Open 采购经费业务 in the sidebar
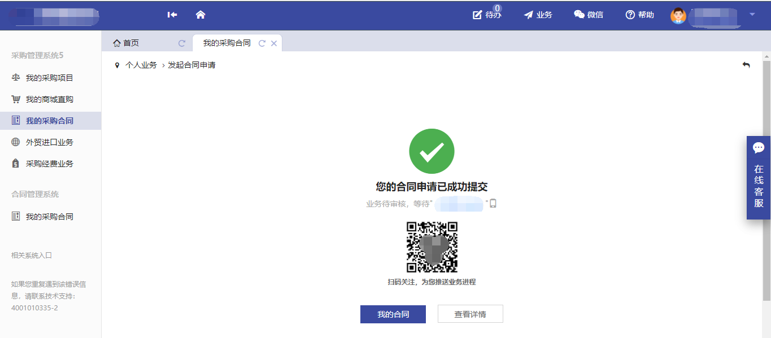 (49, 164)
